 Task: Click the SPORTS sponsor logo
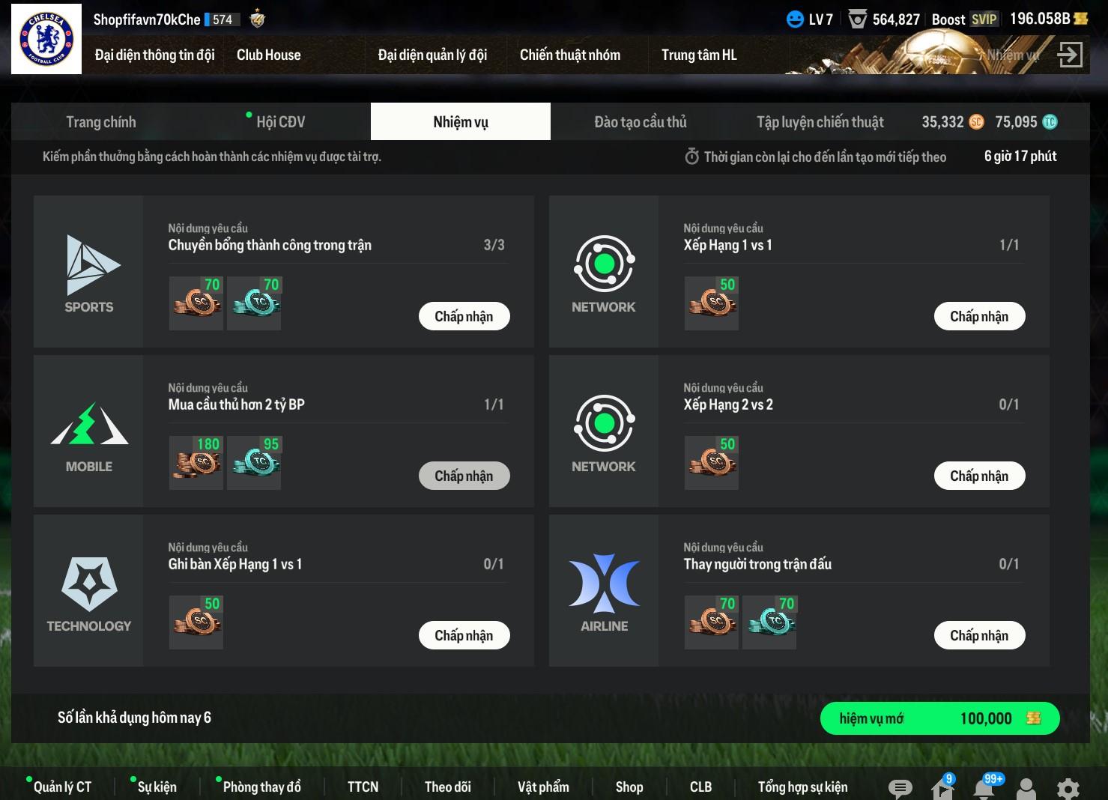click(x=89, y=273)
